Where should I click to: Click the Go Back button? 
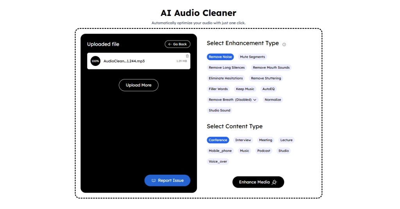[x=178, y=44]
